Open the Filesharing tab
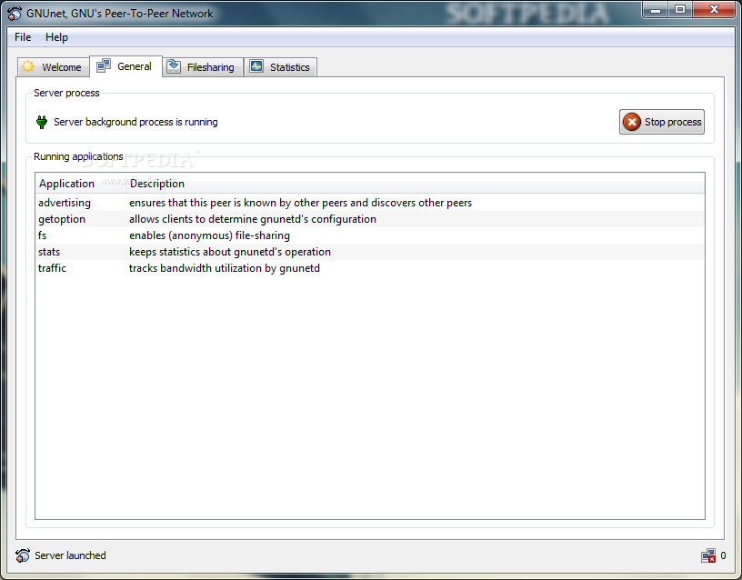The height and width of the screenshot is (580, 742). (x=203, y=67)
